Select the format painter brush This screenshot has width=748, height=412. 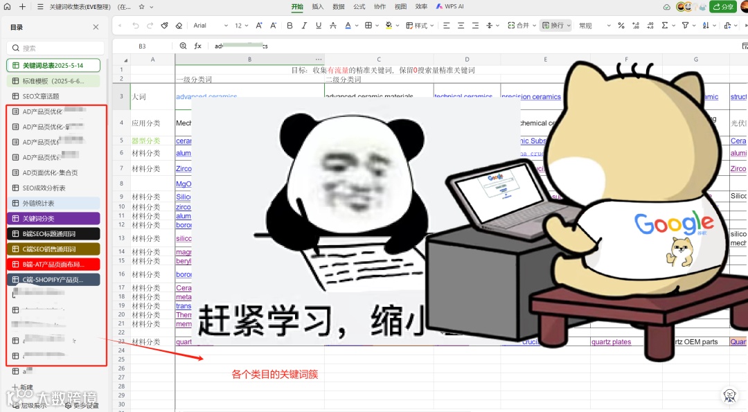165,25
